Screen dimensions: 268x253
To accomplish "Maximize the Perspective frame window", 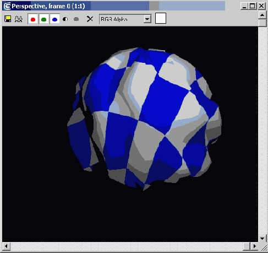I will (253, 6).
